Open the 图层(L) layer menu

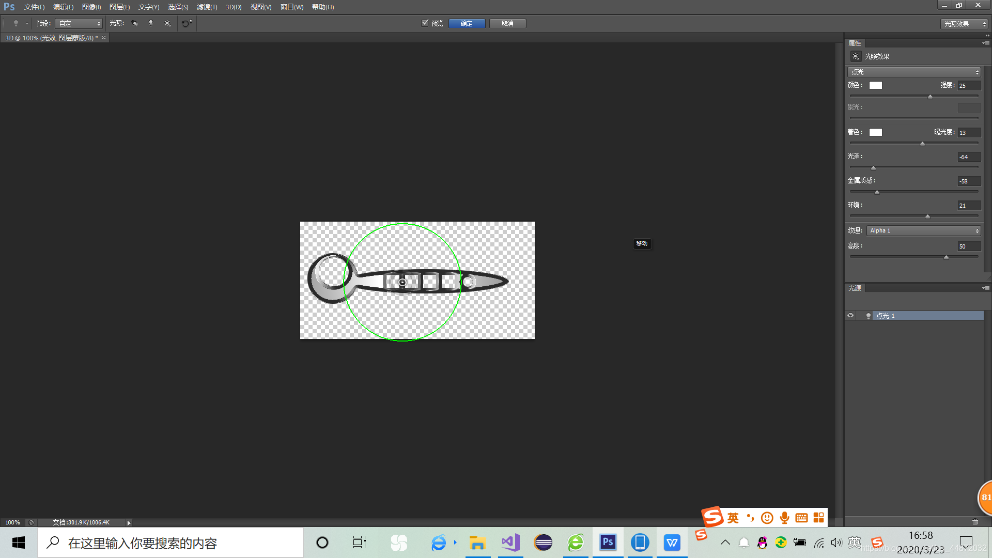click(x=119, y=7)
